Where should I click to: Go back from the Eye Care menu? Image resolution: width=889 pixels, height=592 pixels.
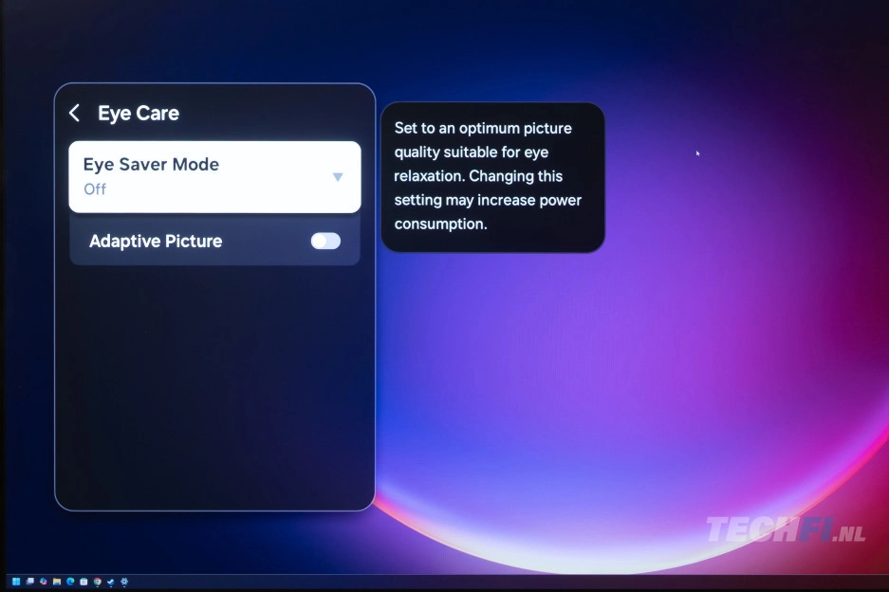tap(75, 114)
